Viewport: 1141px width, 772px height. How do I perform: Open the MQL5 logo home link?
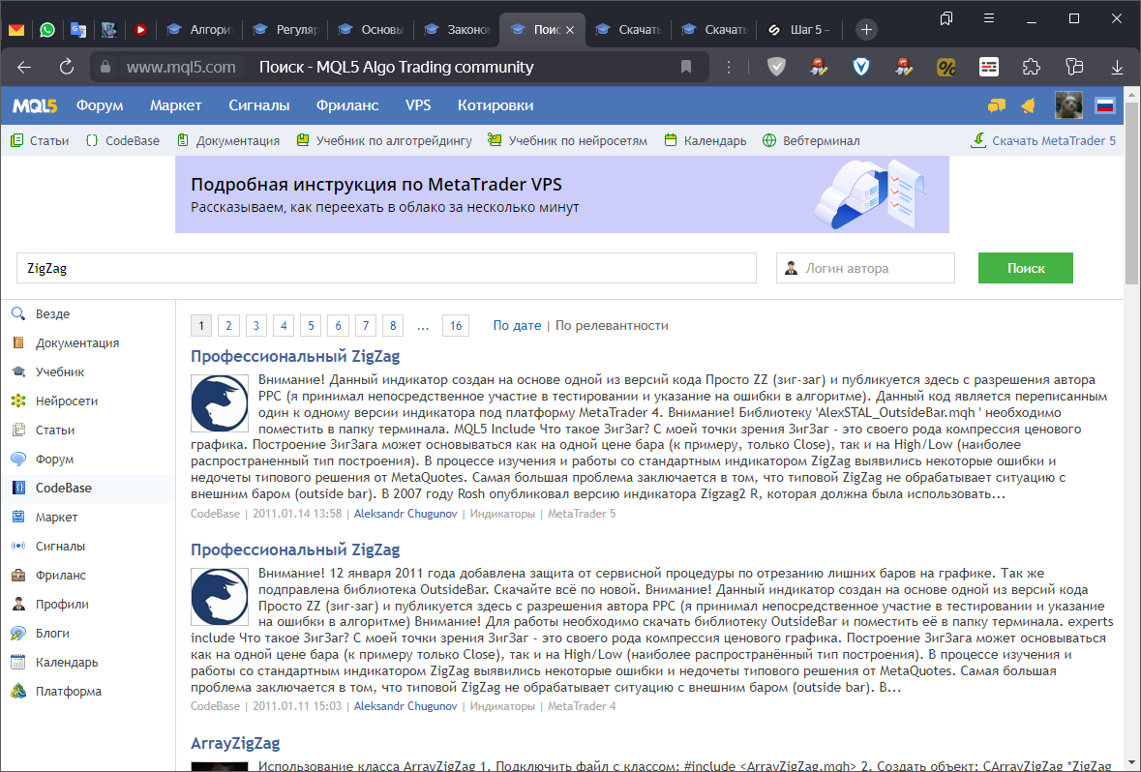click(x=34, y=105)
